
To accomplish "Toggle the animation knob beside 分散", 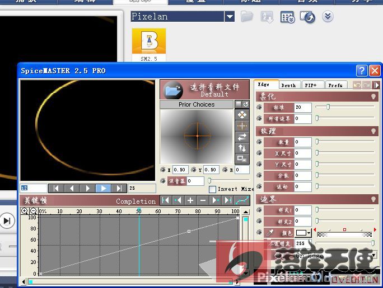I will point(259,175).
